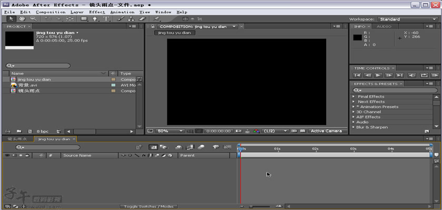Click the Interpret Footage icon in Project panel
This screenshot has width=442, height=210.
8,131
